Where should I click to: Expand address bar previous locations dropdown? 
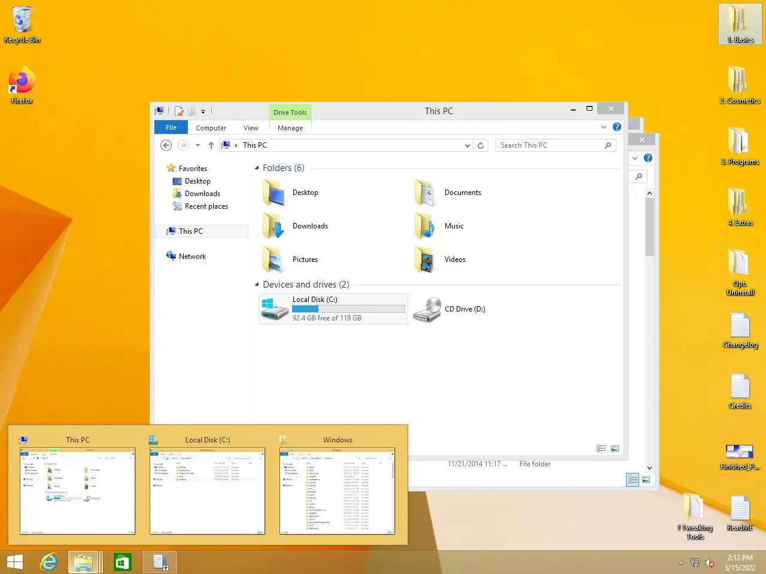(467, 145)
